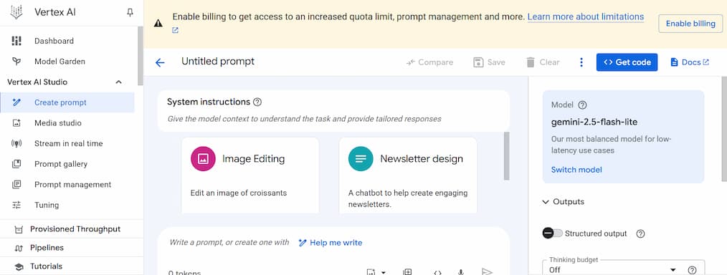
Task: Click the teal Newsletter design icon
Action: pos(361,159)
